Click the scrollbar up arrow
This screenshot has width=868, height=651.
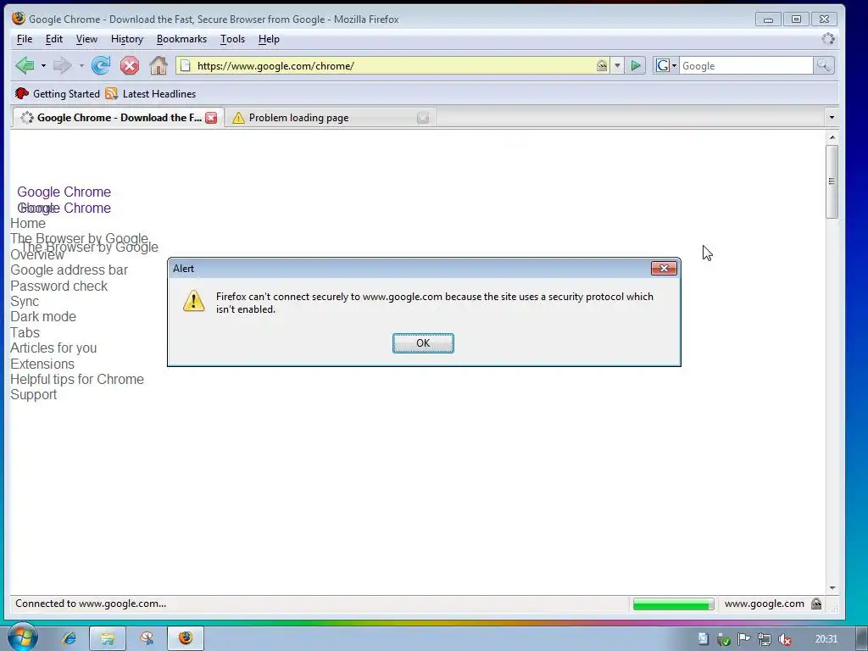(832, 136)
